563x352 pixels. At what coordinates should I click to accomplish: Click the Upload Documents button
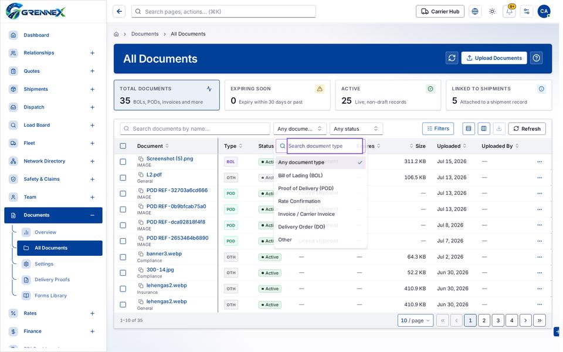point(494,58)
